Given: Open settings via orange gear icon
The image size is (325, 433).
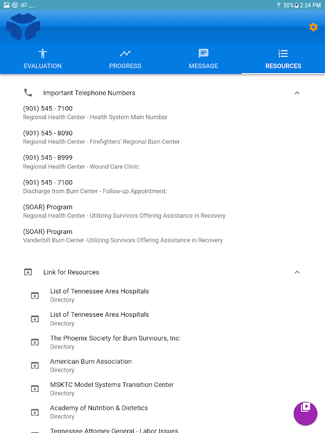Looking at the screenshot, I should [x=313, y=27].
